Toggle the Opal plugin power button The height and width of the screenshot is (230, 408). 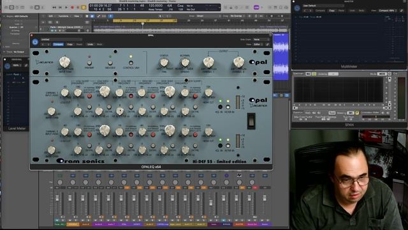point(35,42)
